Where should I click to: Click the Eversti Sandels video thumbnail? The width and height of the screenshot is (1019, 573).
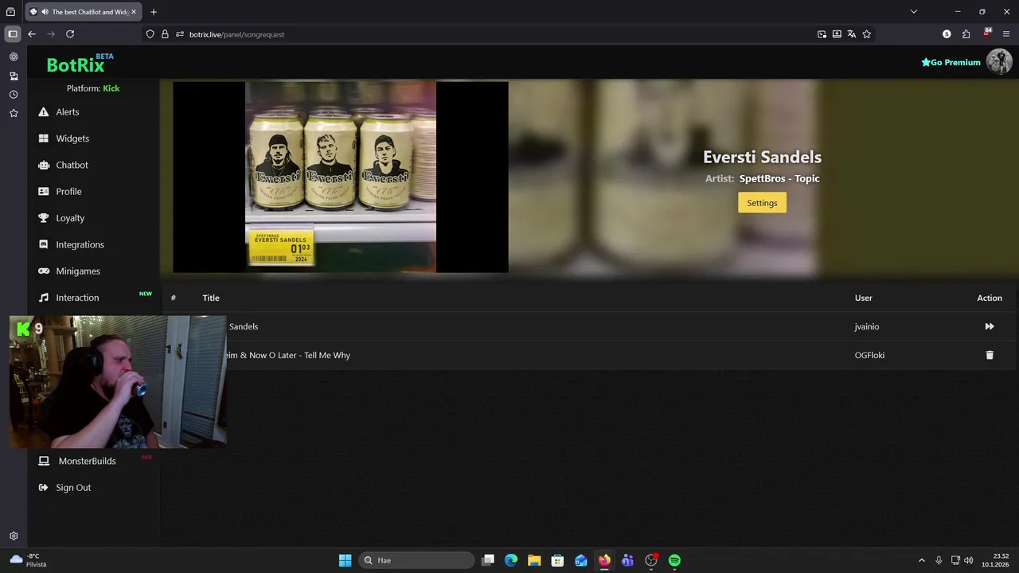tap(341, 177)
